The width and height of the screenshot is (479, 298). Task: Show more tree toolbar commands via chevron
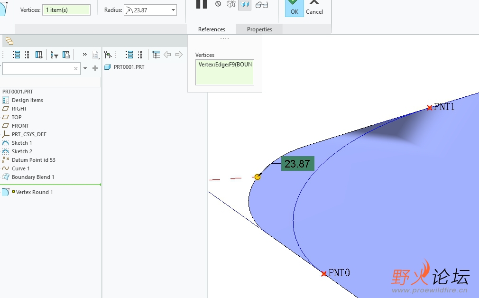[x=84, y=55]
